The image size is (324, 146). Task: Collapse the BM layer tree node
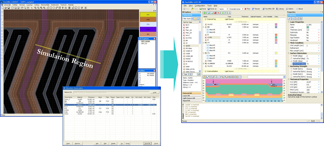204,27
